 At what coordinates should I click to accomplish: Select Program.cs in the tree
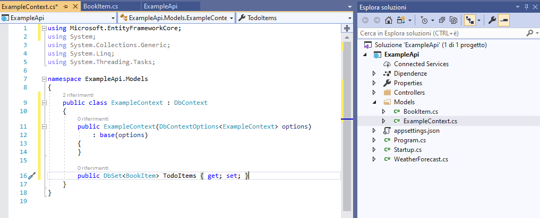point(410,140)
